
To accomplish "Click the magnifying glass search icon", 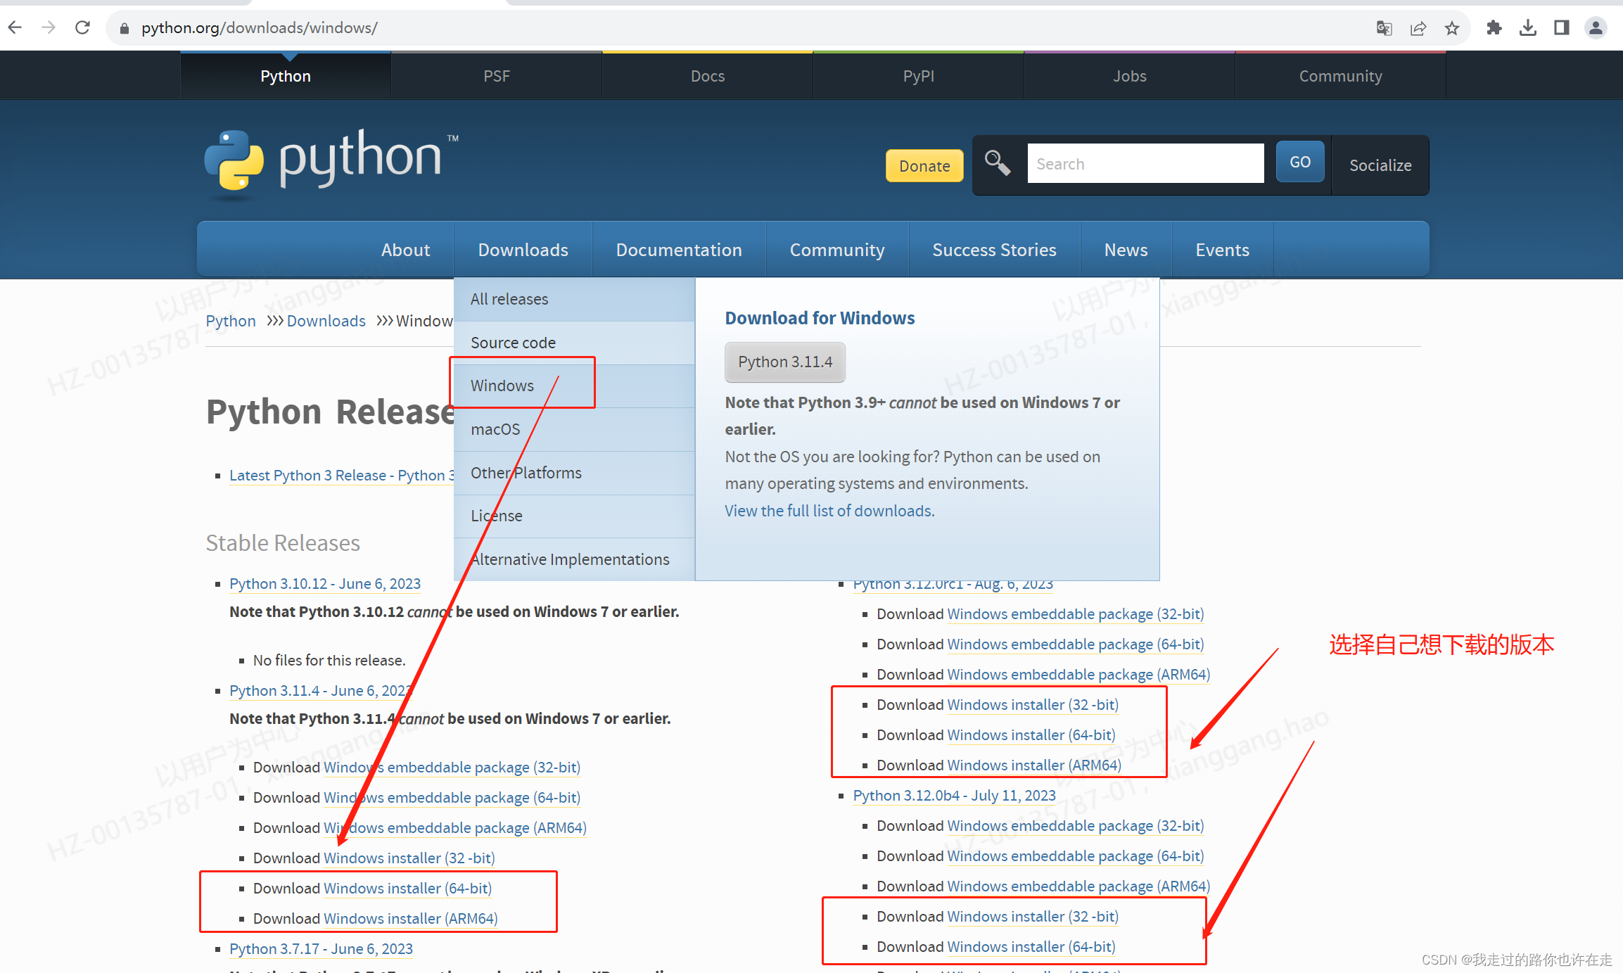I will click(x=998, y=163).
